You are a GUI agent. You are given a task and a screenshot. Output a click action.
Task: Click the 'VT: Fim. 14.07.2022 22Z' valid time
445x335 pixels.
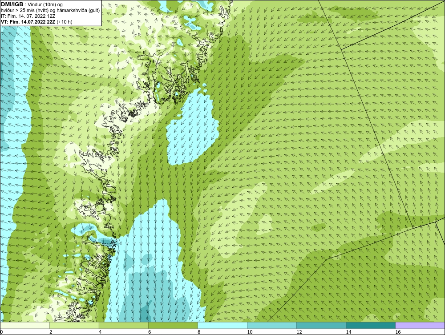coord(28,22)
